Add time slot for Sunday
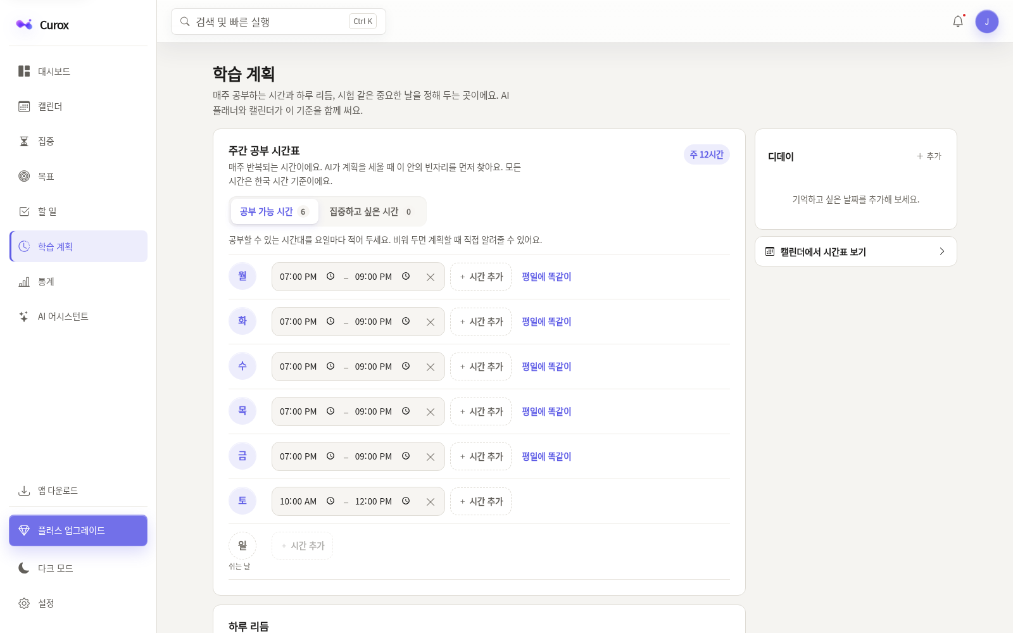The height and width of the screenshot is (633, 1013). [303, 546]
